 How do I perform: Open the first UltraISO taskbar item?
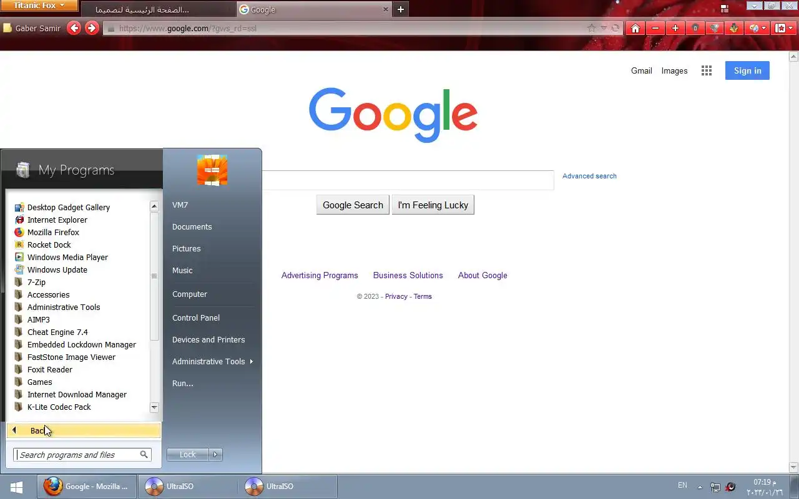click(x=187, y=487)
